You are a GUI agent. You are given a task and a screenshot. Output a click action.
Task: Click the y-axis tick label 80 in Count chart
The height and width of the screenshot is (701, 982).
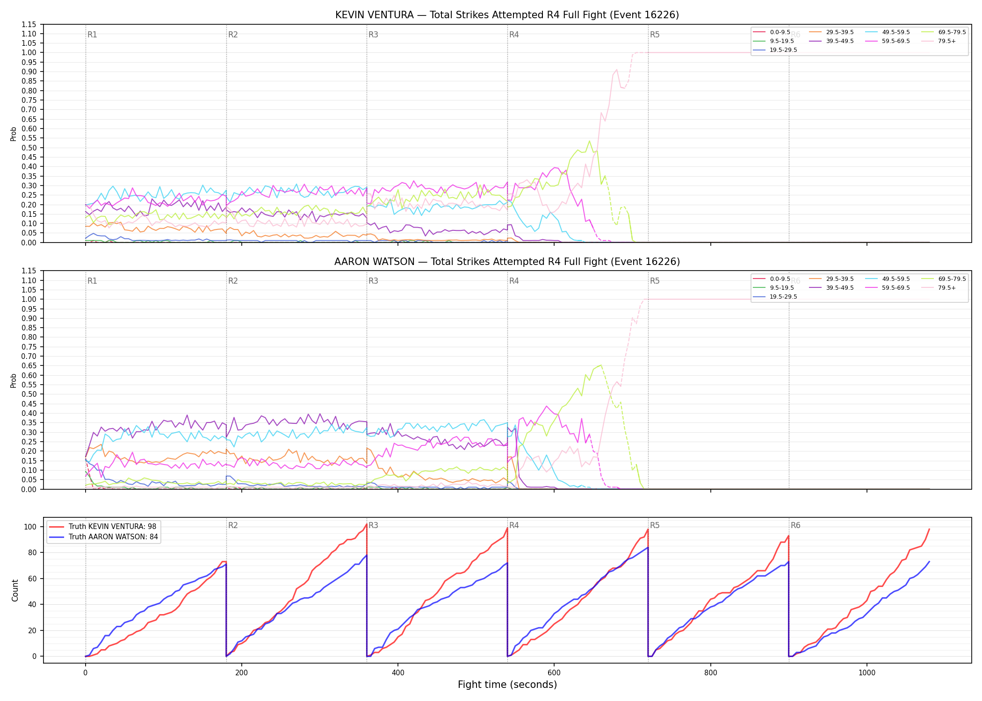pos(32,552)
